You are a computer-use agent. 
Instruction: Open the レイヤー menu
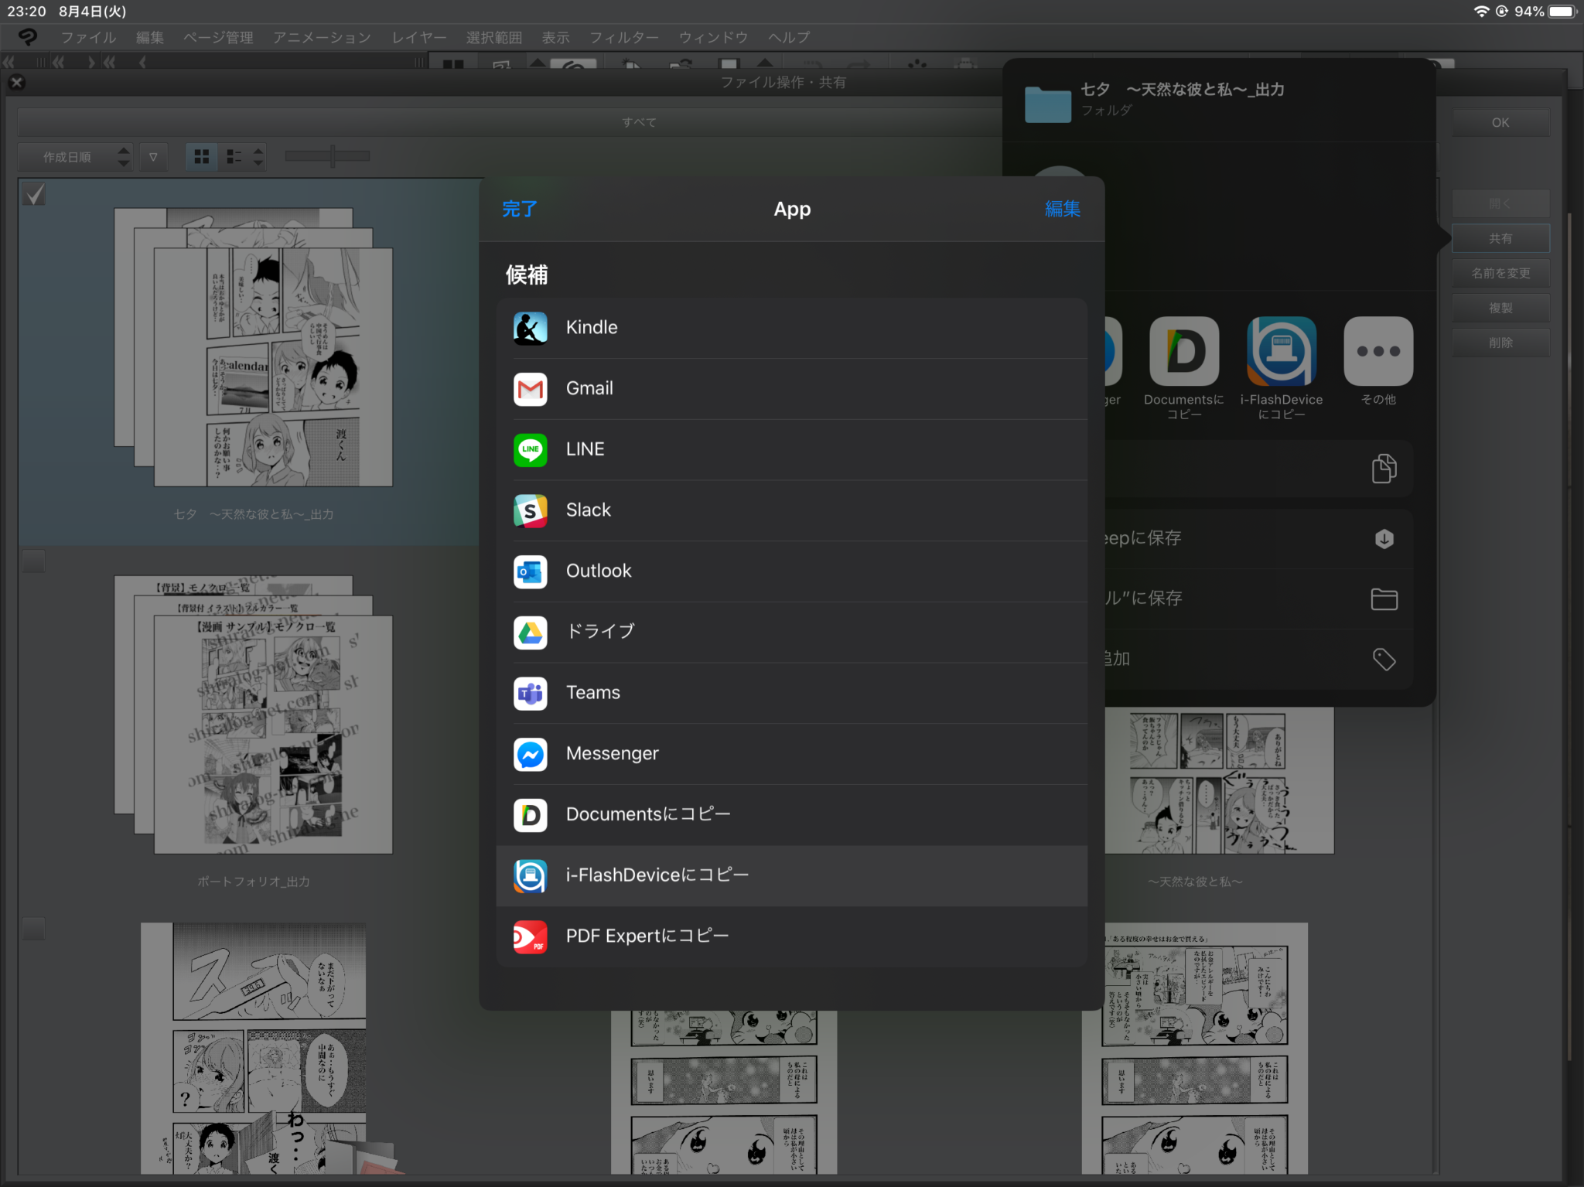pyautogui.click(x=418, y=37)
